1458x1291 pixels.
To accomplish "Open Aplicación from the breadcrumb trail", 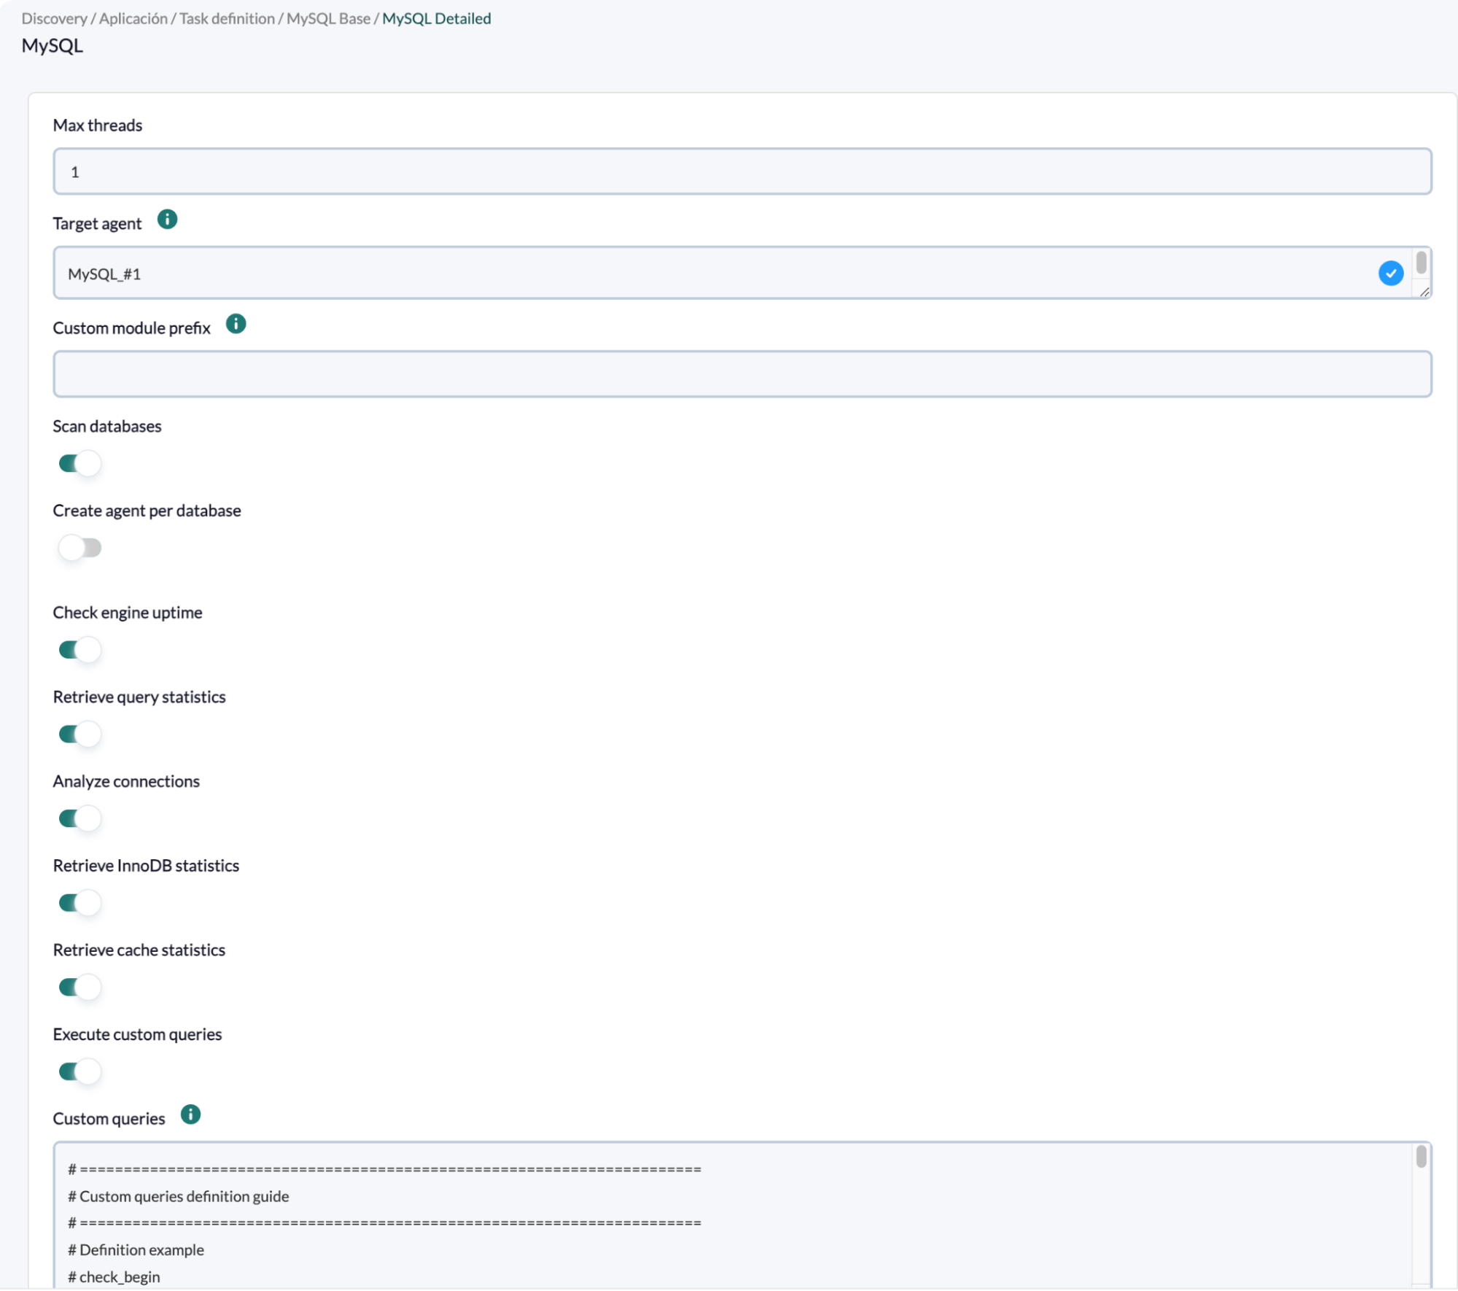I will 133,18.
